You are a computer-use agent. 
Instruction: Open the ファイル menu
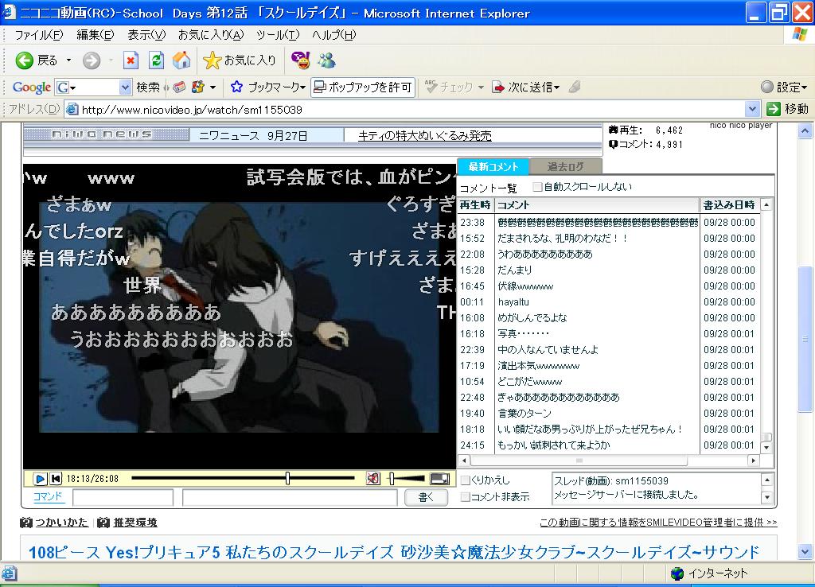pyautogui.click(x=38, y=35)
